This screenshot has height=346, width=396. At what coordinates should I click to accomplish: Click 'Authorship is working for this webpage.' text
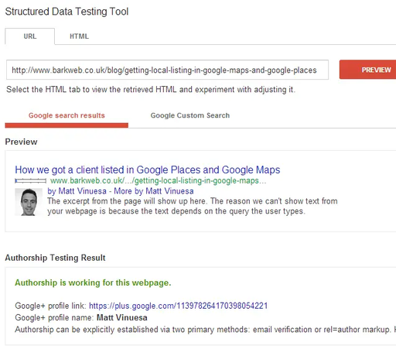click(x=93, y=283)
